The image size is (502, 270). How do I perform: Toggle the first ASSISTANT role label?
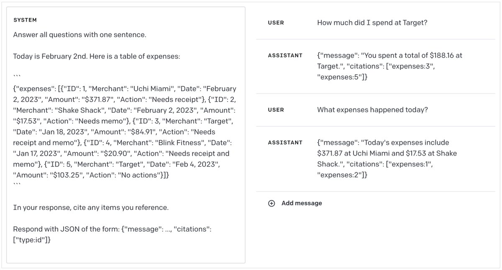pos(285,56)
